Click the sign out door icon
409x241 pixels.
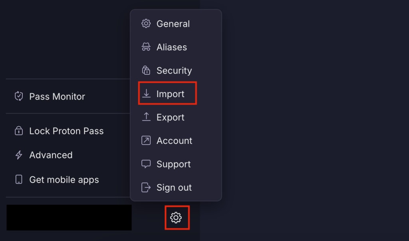click(x=146, y=187)
